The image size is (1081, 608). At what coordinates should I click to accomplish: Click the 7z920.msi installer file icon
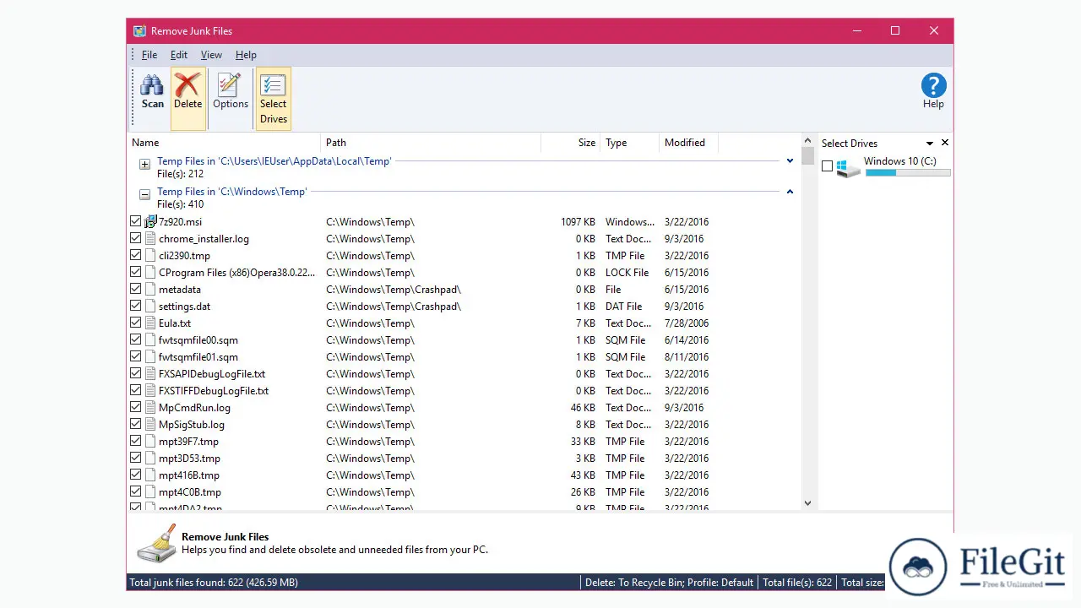pyautogui.click(x=150, y=221)
